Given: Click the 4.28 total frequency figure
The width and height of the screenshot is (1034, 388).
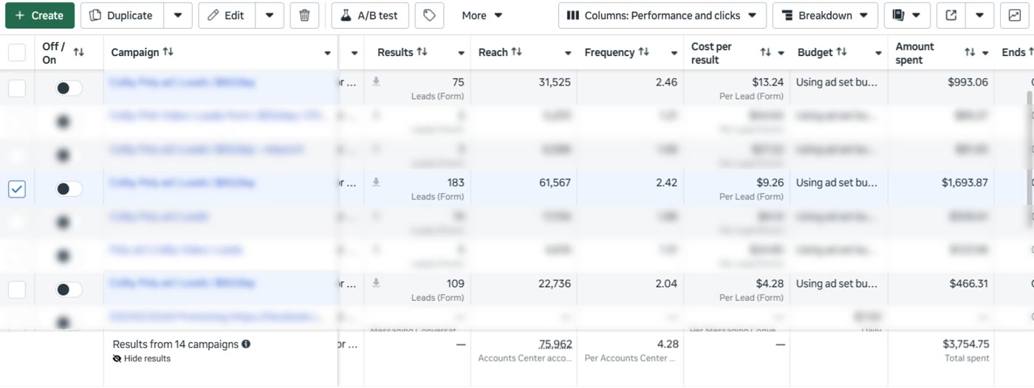Looking at the screenshot, I should tap(668, 344).
